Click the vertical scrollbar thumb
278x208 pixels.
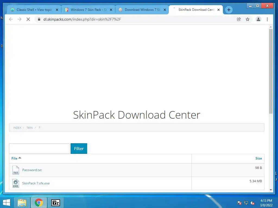coord(271,71)
